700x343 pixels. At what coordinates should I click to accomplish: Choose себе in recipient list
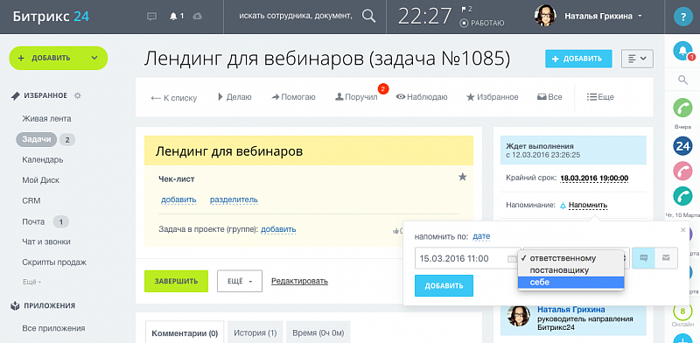coord(570,283)
